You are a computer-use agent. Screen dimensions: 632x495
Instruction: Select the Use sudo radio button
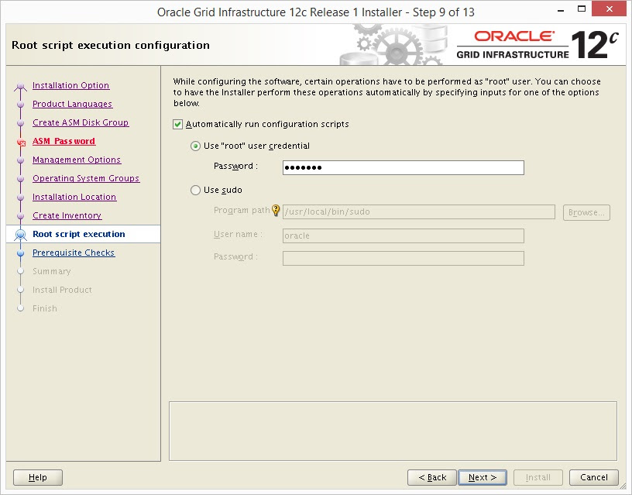195,190
